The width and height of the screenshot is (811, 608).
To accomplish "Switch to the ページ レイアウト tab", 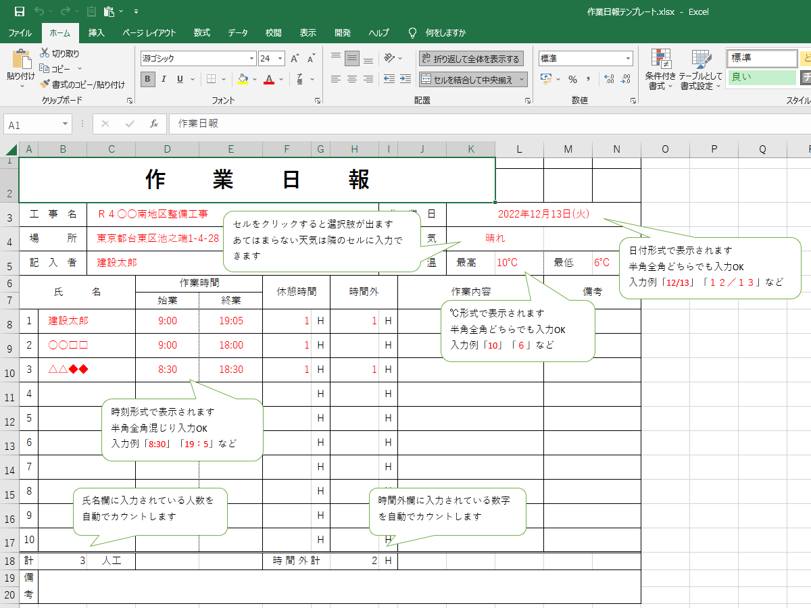I will [x=149, y=32].
